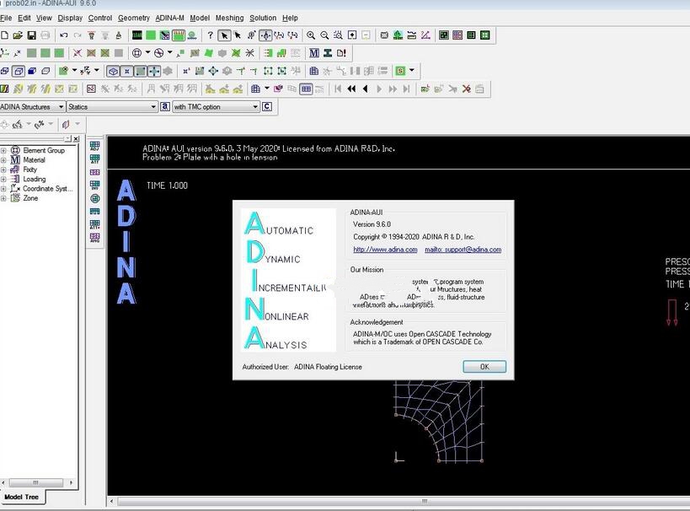Click the ADJ mesh plot icon
The image size is (690, 511).
click(94, 146)
